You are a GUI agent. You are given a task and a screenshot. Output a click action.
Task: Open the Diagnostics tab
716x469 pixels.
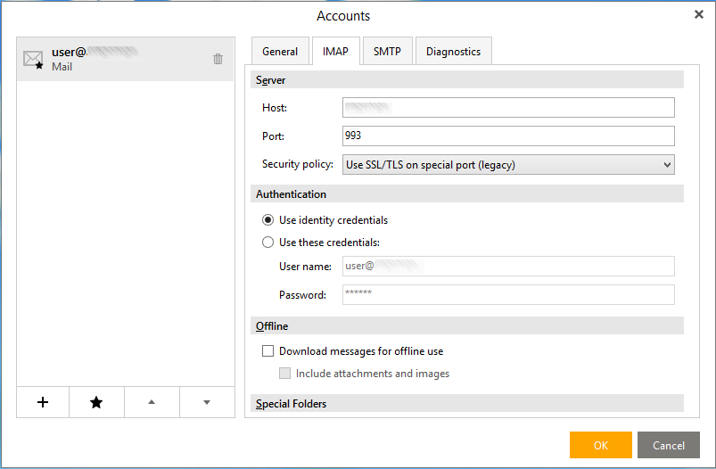point(453,52)
